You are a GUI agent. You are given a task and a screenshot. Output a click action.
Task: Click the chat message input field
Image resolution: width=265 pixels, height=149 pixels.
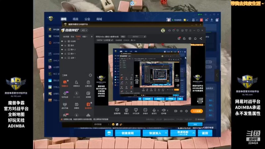pyautogui.click(x=155, y=124)
